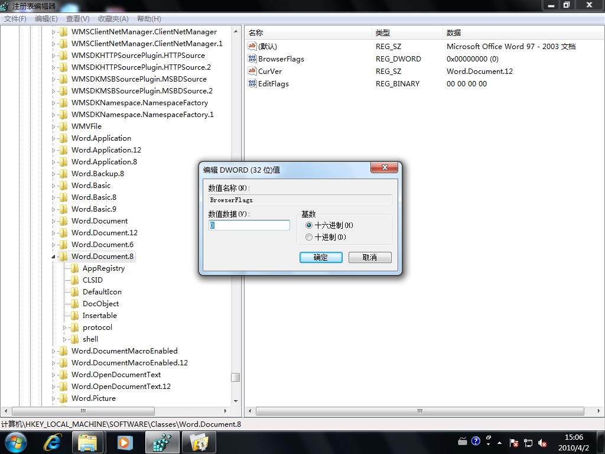This screenshot has width=605, height=454.
Task: Show hidden tray icons arrow
Action: click(500, 443)
